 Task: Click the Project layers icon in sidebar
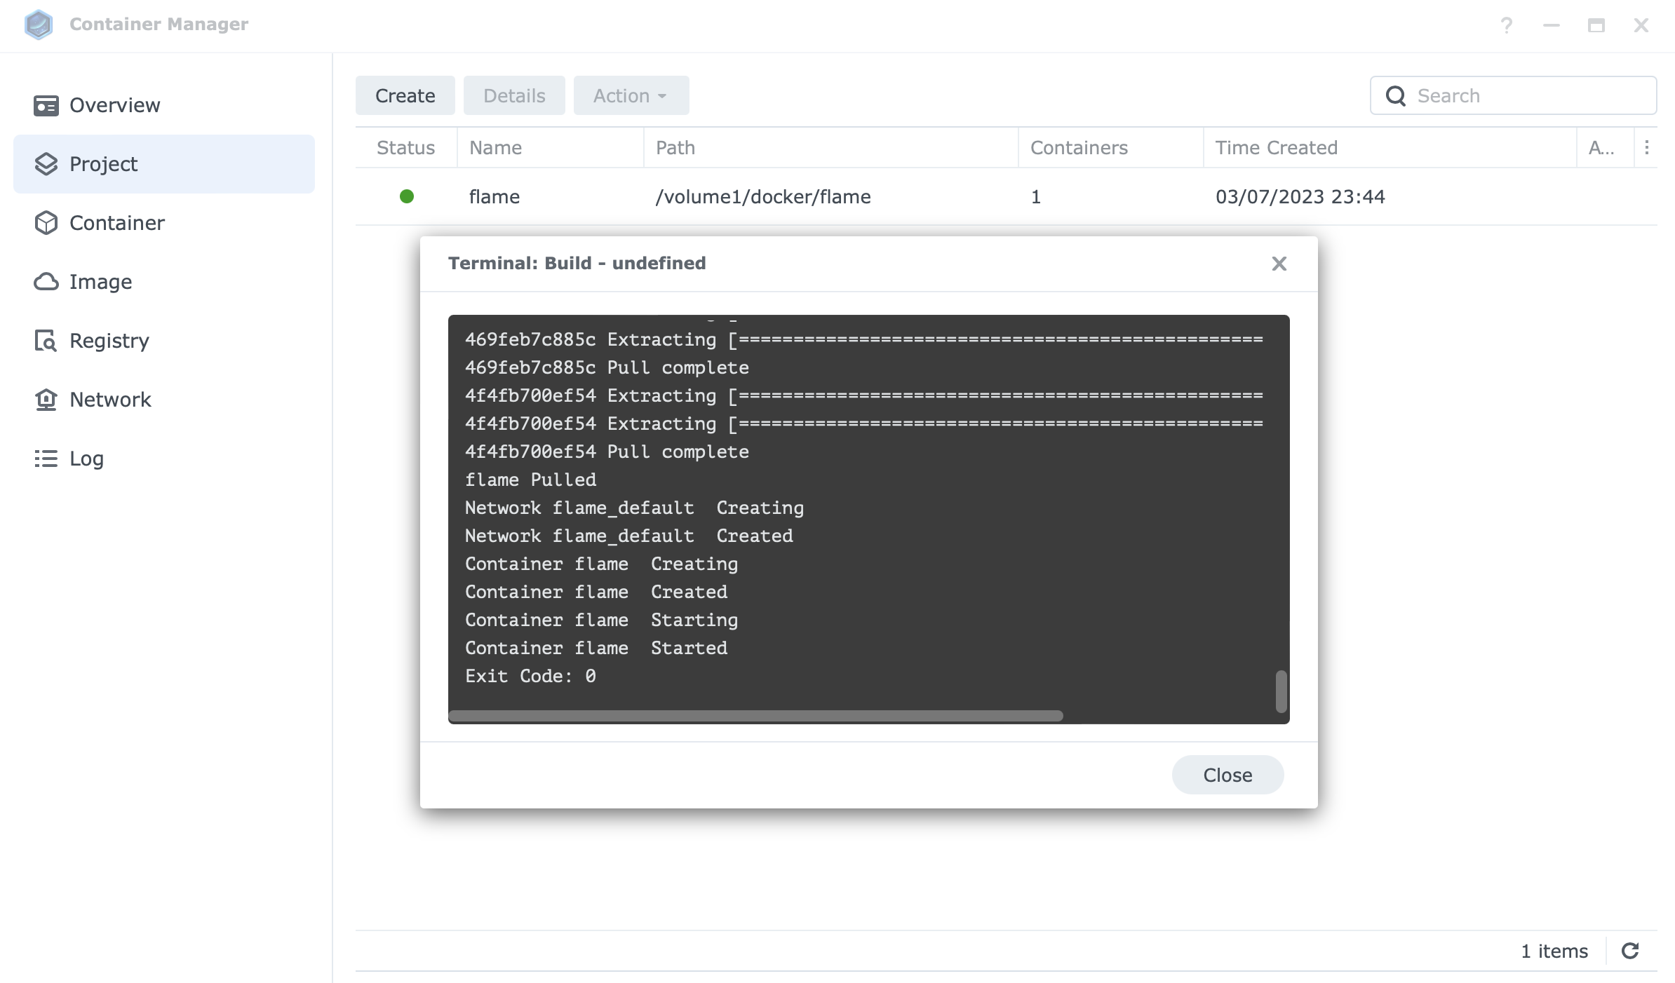(x=46, y=164)
